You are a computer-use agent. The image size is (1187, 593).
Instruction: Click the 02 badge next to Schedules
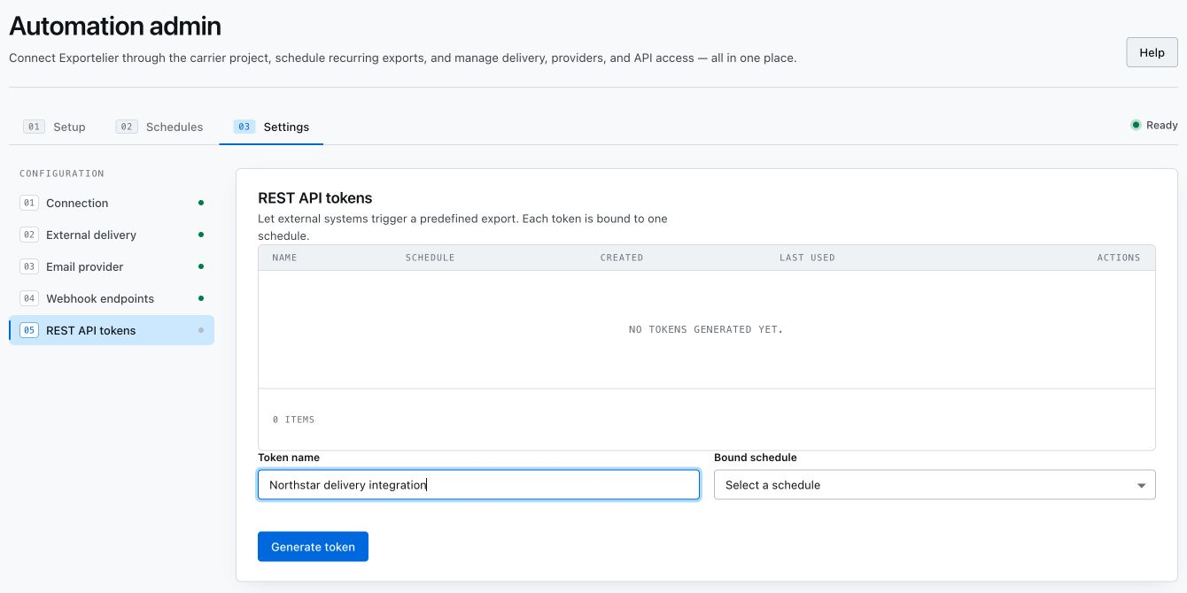tap(127, 127)
